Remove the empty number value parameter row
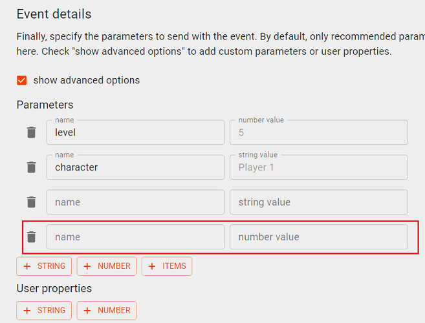The height and width of the screenshot is (323, 425). [x=32, y=237]
